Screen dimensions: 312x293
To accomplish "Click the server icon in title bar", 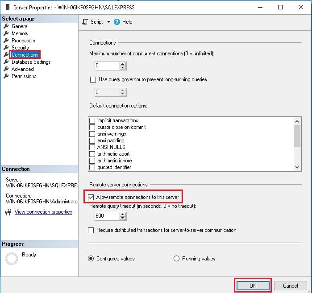I will coord(8,7).
